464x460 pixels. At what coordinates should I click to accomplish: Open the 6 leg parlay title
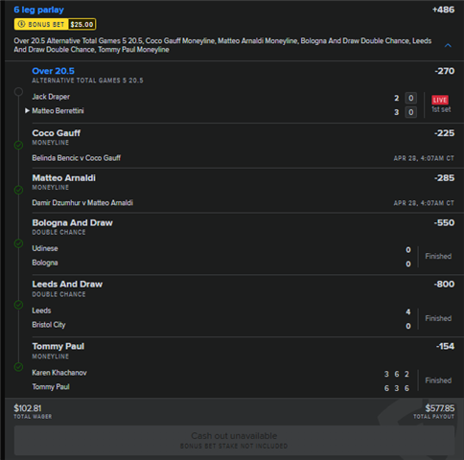pyautogui.click(x=38, y=10)
